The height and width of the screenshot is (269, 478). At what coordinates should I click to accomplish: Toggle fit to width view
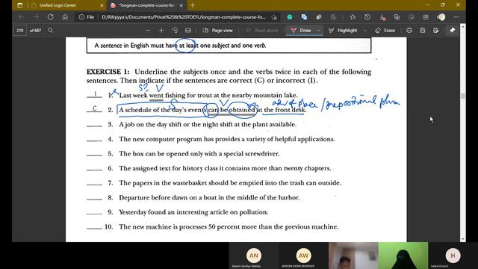[x=188, y=30]
